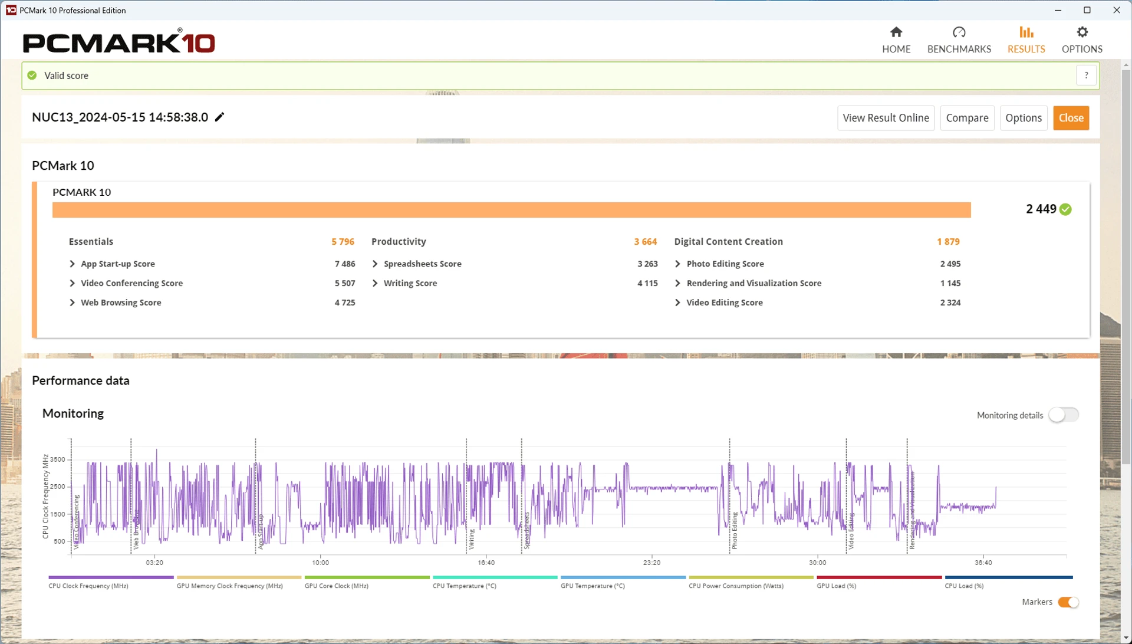1132x644 pixels.
Task: Select CPU Clock Frequency purple legend
Action: point(111,582)
